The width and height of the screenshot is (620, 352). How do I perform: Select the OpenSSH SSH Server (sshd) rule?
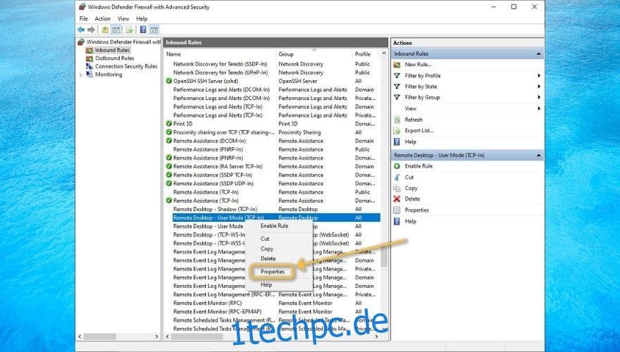click(206, 81)
